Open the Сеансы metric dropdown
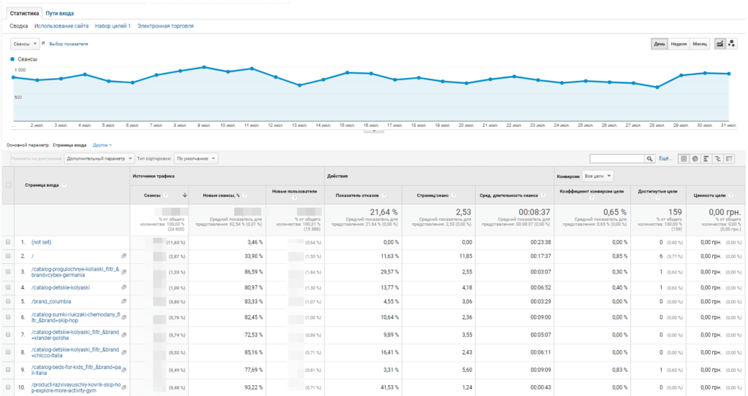This screenshot has height=396, width=748. tap(26, 44)
